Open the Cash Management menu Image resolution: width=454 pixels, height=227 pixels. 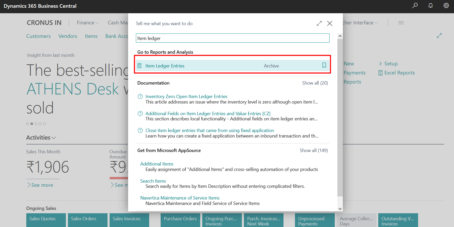[118, 23]
